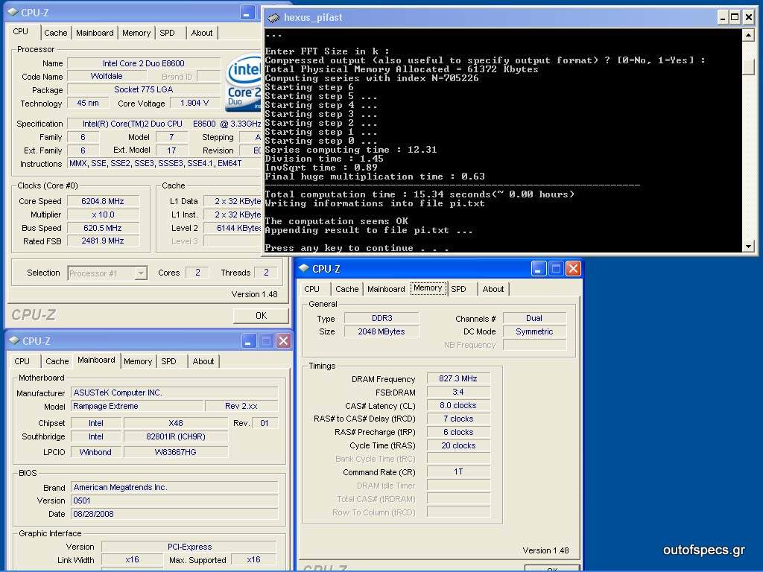Viewport: 763px width, 572px height.
Task: Click the rated FSB value "2481.9 MHz"
Action: pyautogui.click(x=103, y=241)
